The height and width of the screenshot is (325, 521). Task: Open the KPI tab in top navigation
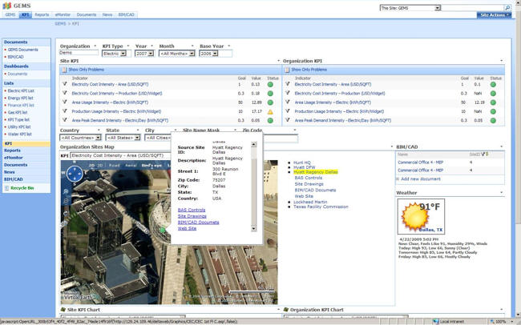click(26, 14)
